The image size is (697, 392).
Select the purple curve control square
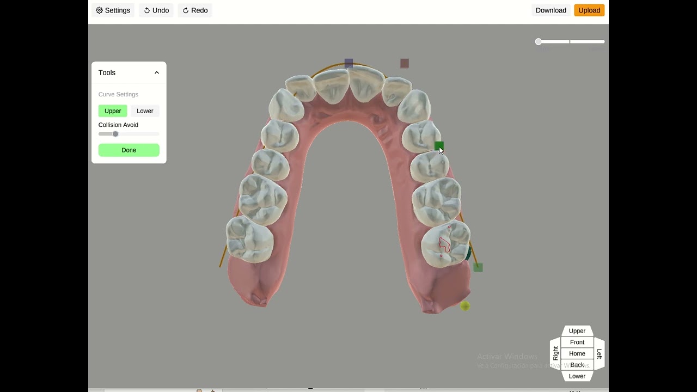(x=348, y=63)
